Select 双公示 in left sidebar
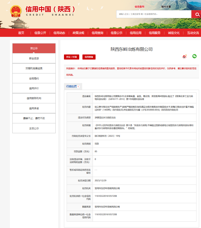This screenshot has height=228, width=201. (34, 48)
